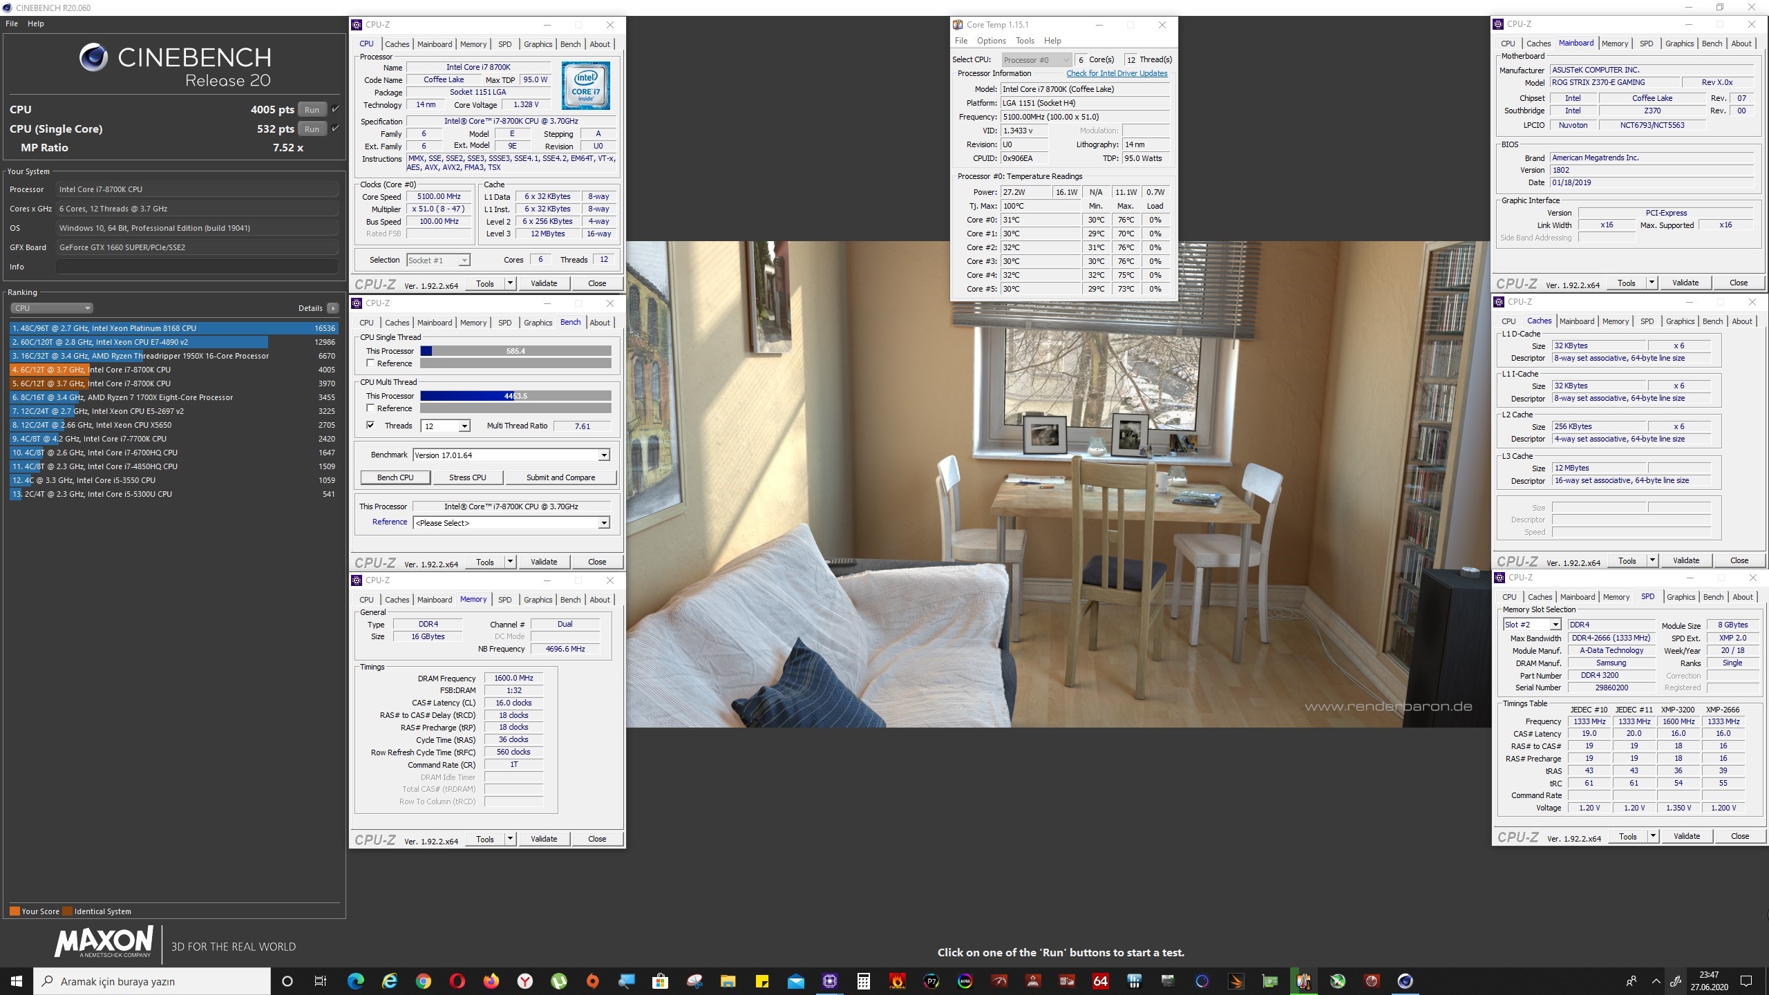Switch to Caches tab in top-left CPU-Z
Screen dimensions: 1769x995
[x=397, y=44]
